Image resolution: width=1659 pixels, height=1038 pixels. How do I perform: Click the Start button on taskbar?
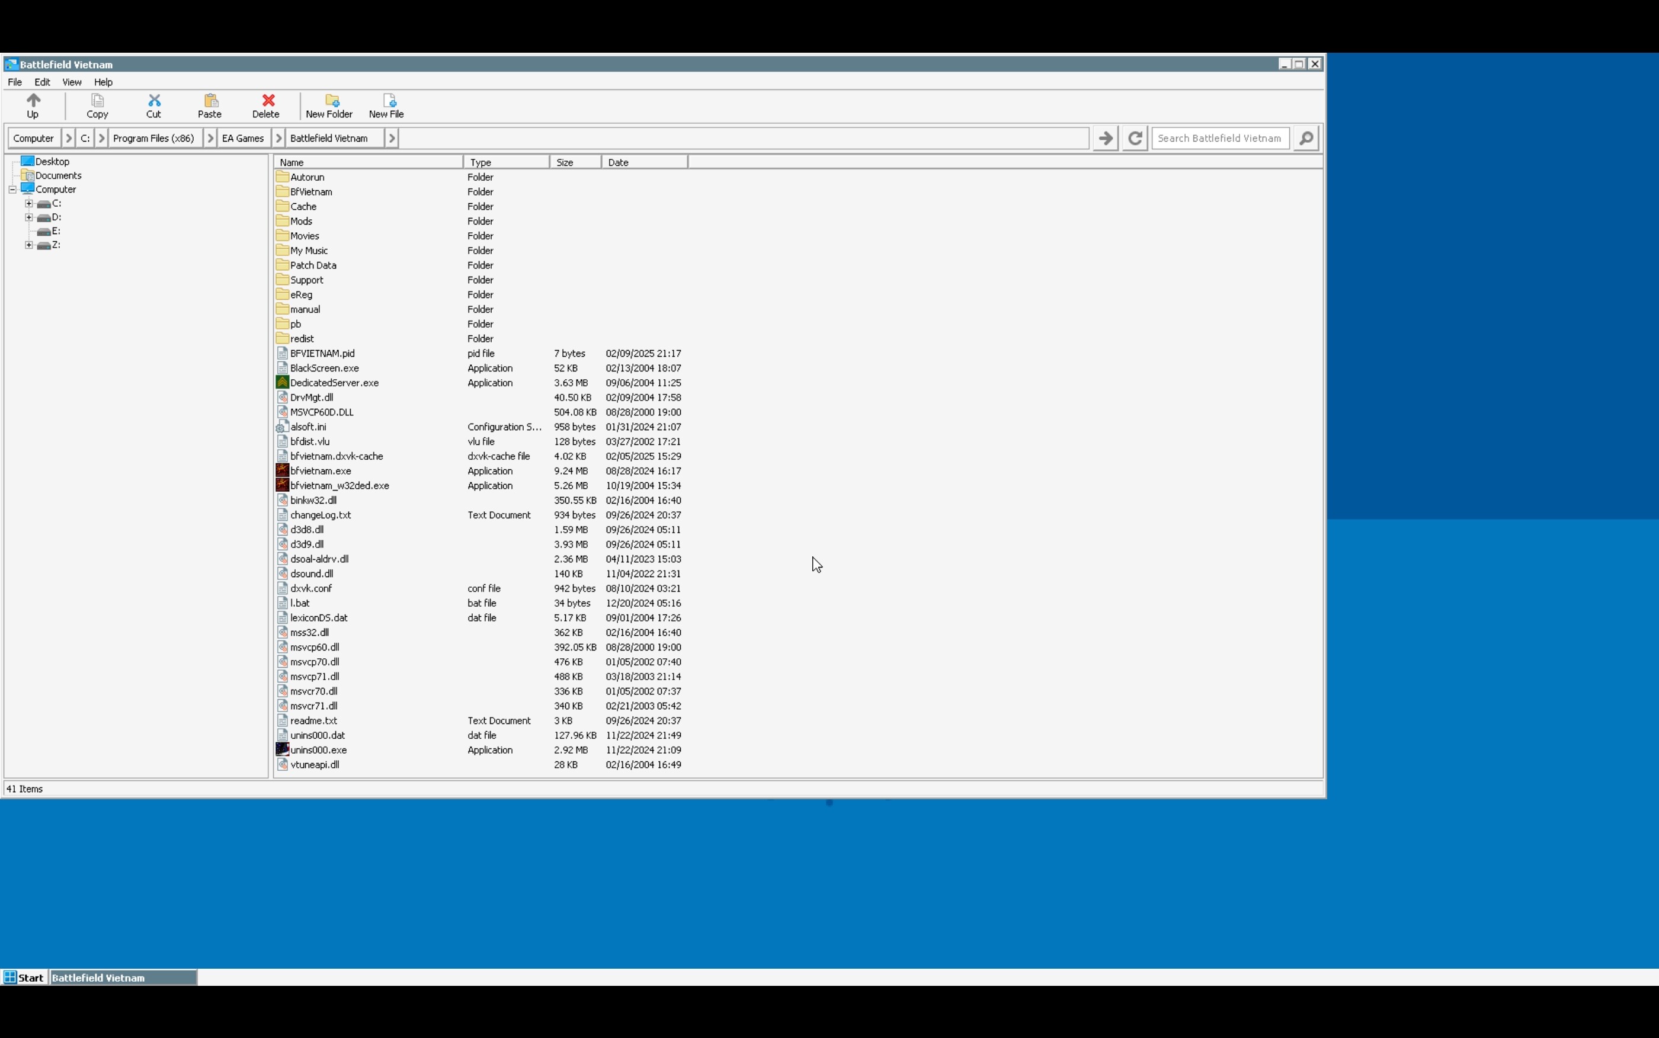pyautogui.click(x=24, y=978)
